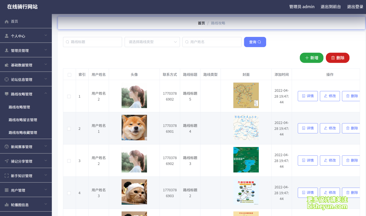Select the checkbox beside 路线标题2
This screenshot has height=216, width=366.
pyautogui.click(x=69, y=193)
